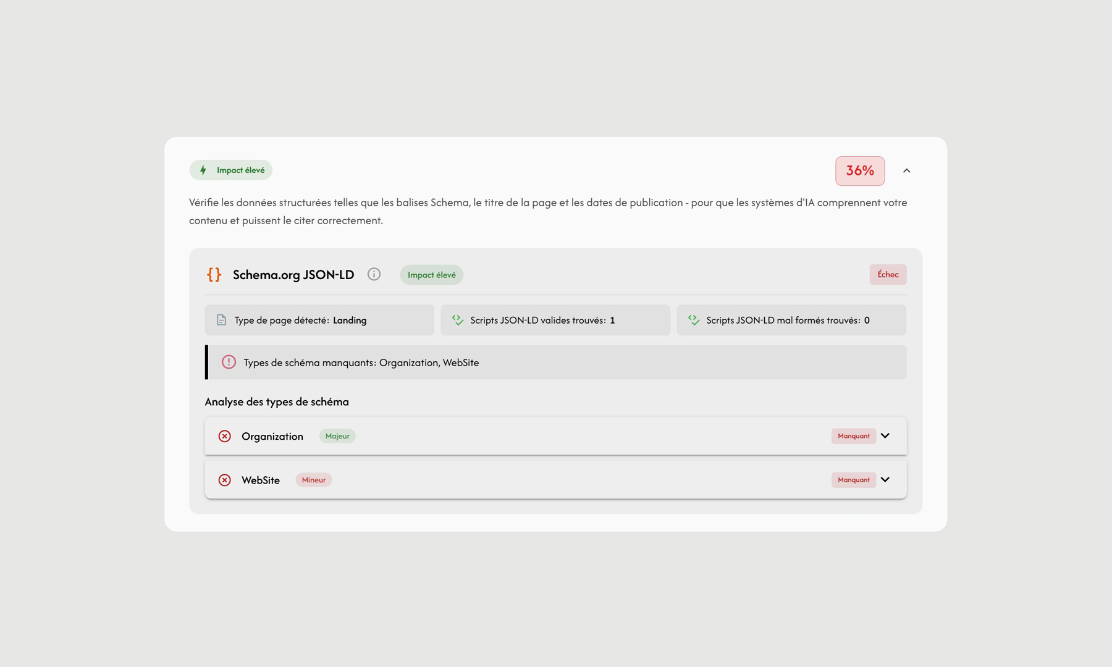
Task: Click the malformed JSON-LD scripts code icon
Action: coord(693,320)
